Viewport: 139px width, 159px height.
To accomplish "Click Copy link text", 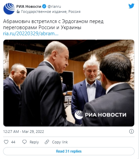I will [60, 142].
